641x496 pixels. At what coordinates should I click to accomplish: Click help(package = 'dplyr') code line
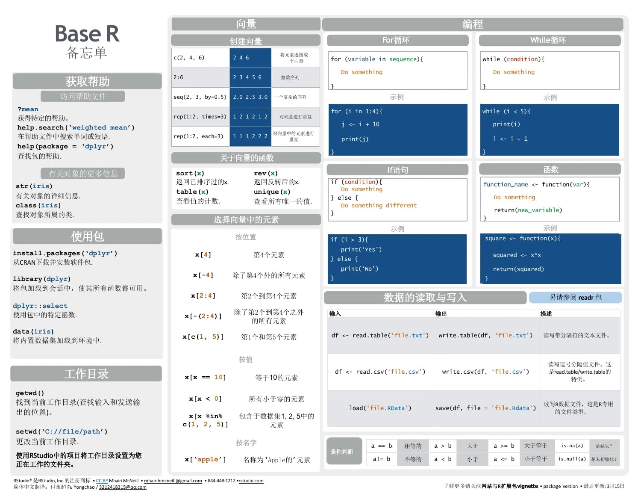[x=65, y=146]
